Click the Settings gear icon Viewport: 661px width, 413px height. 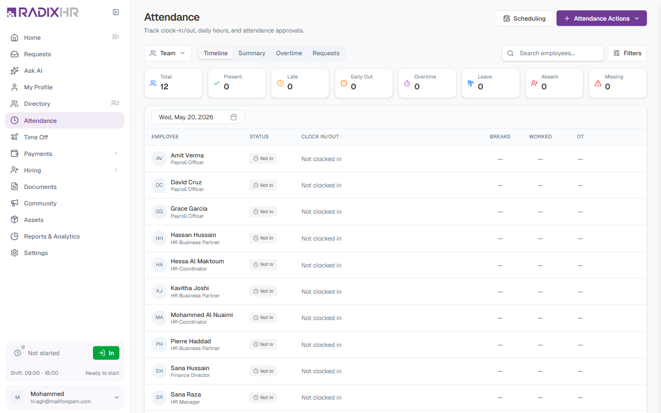click(14, 253)
